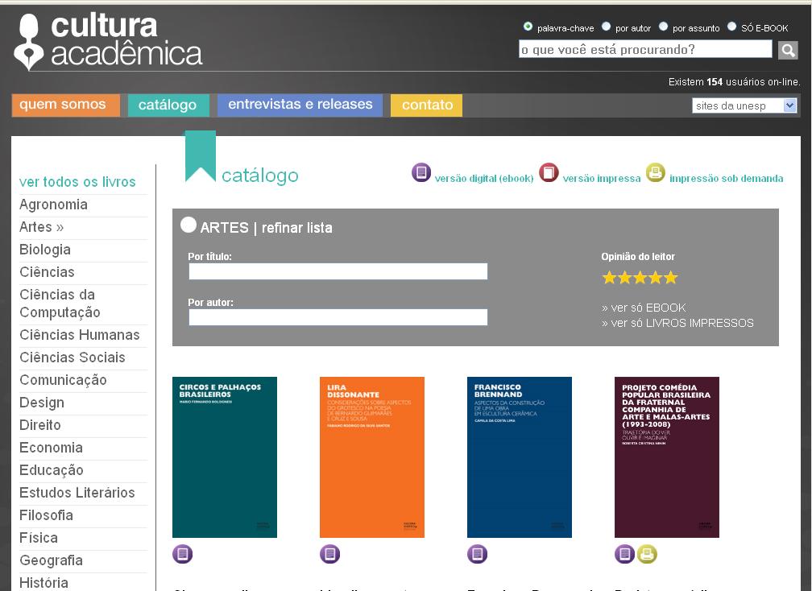This screenshot has width=812, height=591.
Task: Click the fifth star in Opinião do leitor
Action: (x=671, y=278)
